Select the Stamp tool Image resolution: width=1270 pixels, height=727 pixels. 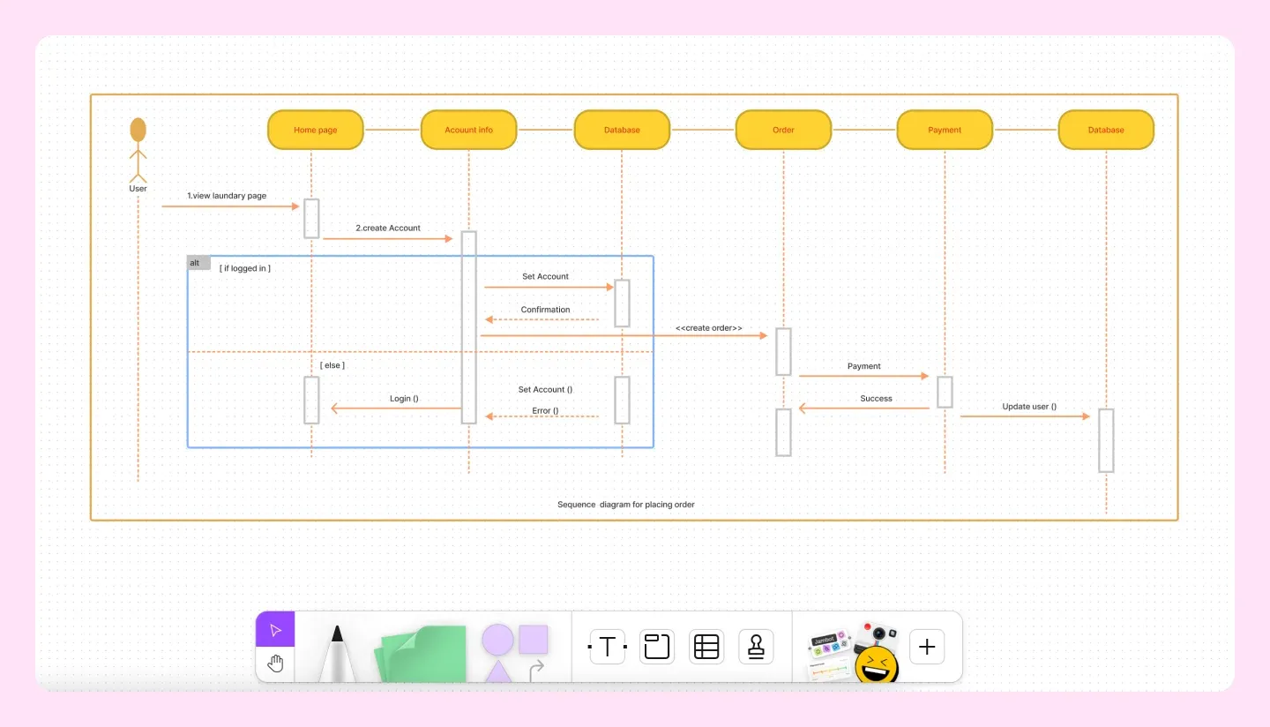point(756,647)
